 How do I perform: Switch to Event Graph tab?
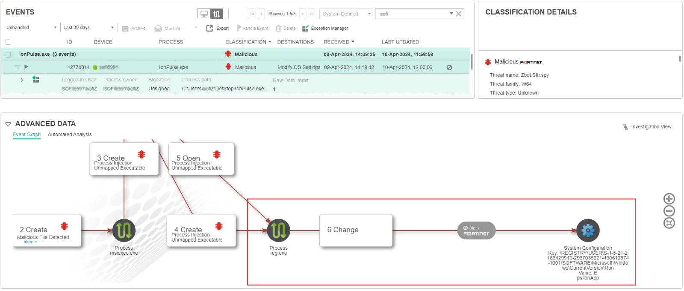[x=27, y=135]
